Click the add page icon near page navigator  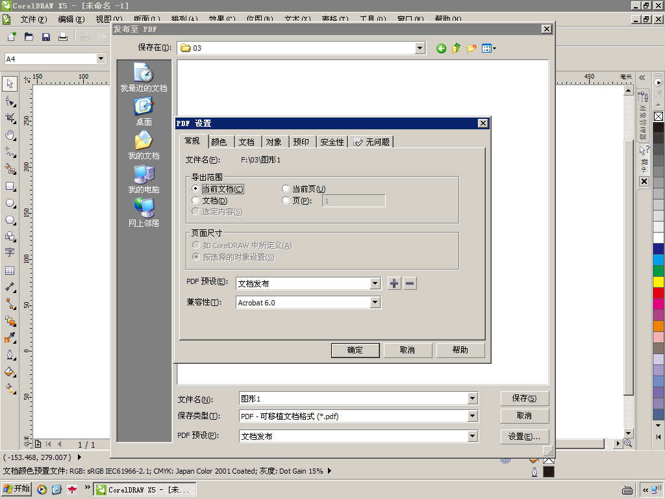click(38, 444)
